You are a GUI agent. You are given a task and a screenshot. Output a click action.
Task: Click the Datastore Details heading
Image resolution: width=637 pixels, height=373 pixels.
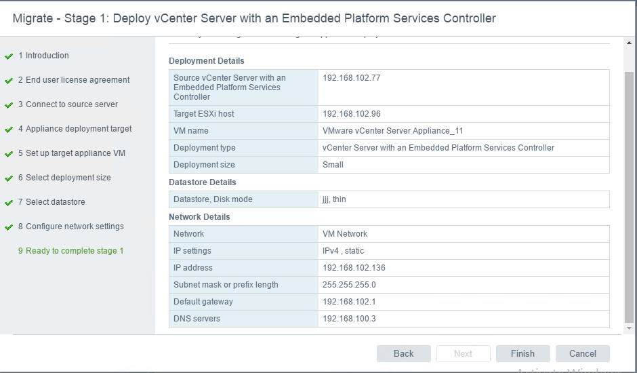tap(203, 182)
